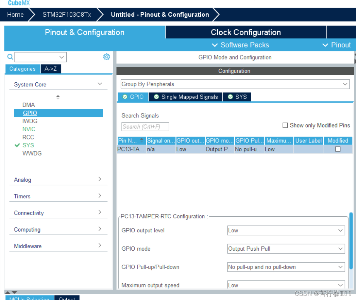Image resolution: width=356 pixels, height=300 pixels.
Task: Switch to A->Z tab
Action: [x=51, y=69]
